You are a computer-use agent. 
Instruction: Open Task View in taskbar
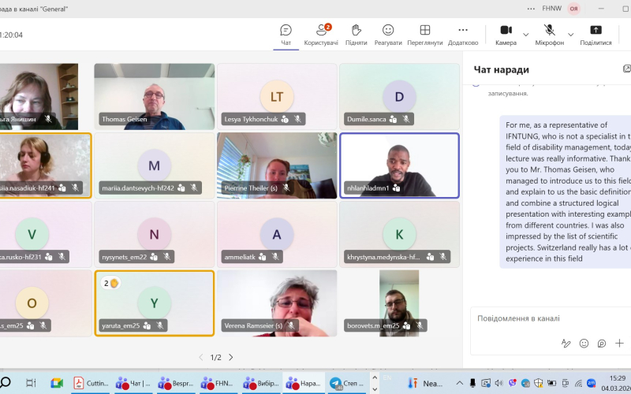(x=31, y=383)
